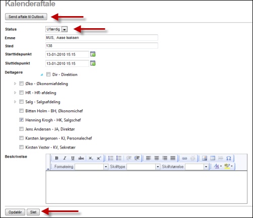Screen dimensions: 253x218
Task: Expand the Øko - Økonomiafdeling tree node
Action: pos(15,84)
